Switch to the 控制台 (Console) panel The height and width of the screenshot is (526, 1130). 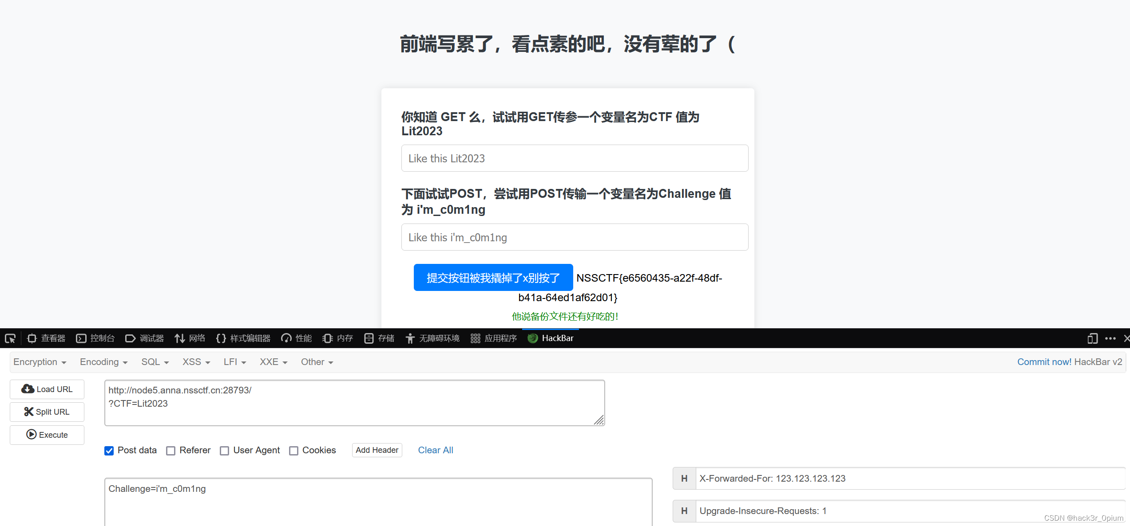point(95,338)
